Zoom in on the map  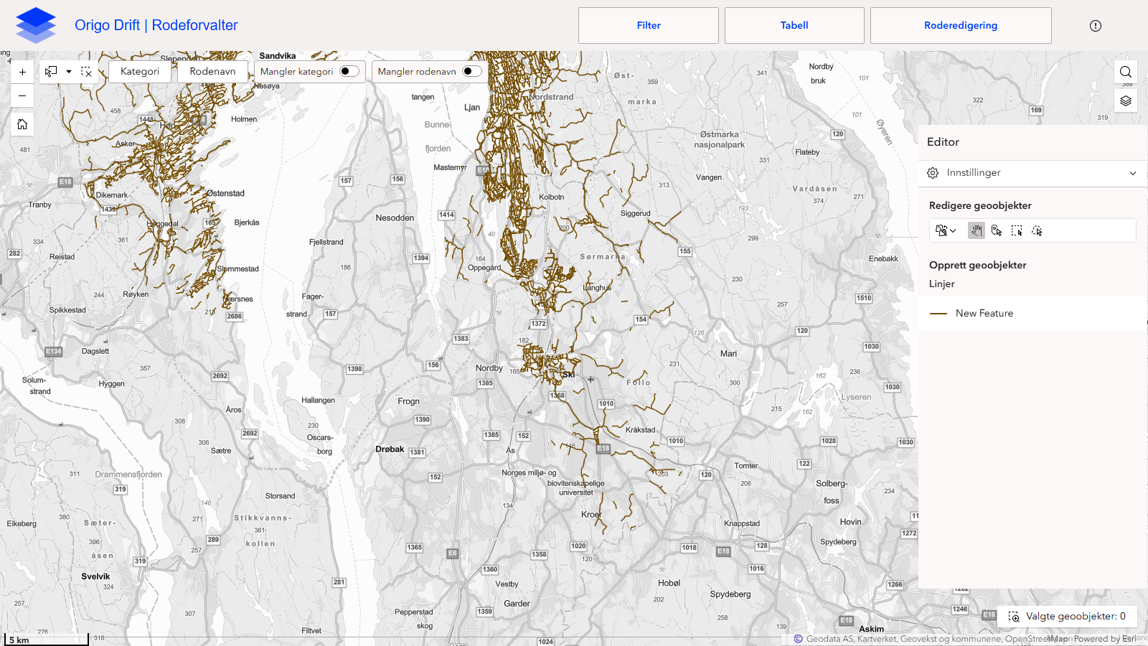click(x=22, y=72)
